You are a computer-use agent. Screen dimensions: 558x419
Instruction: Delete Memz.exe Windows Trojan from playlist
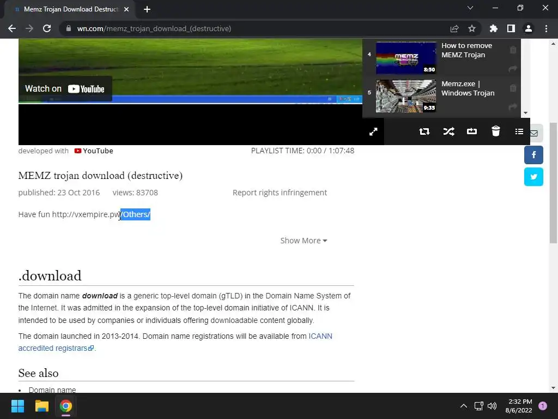click(513, 88)
